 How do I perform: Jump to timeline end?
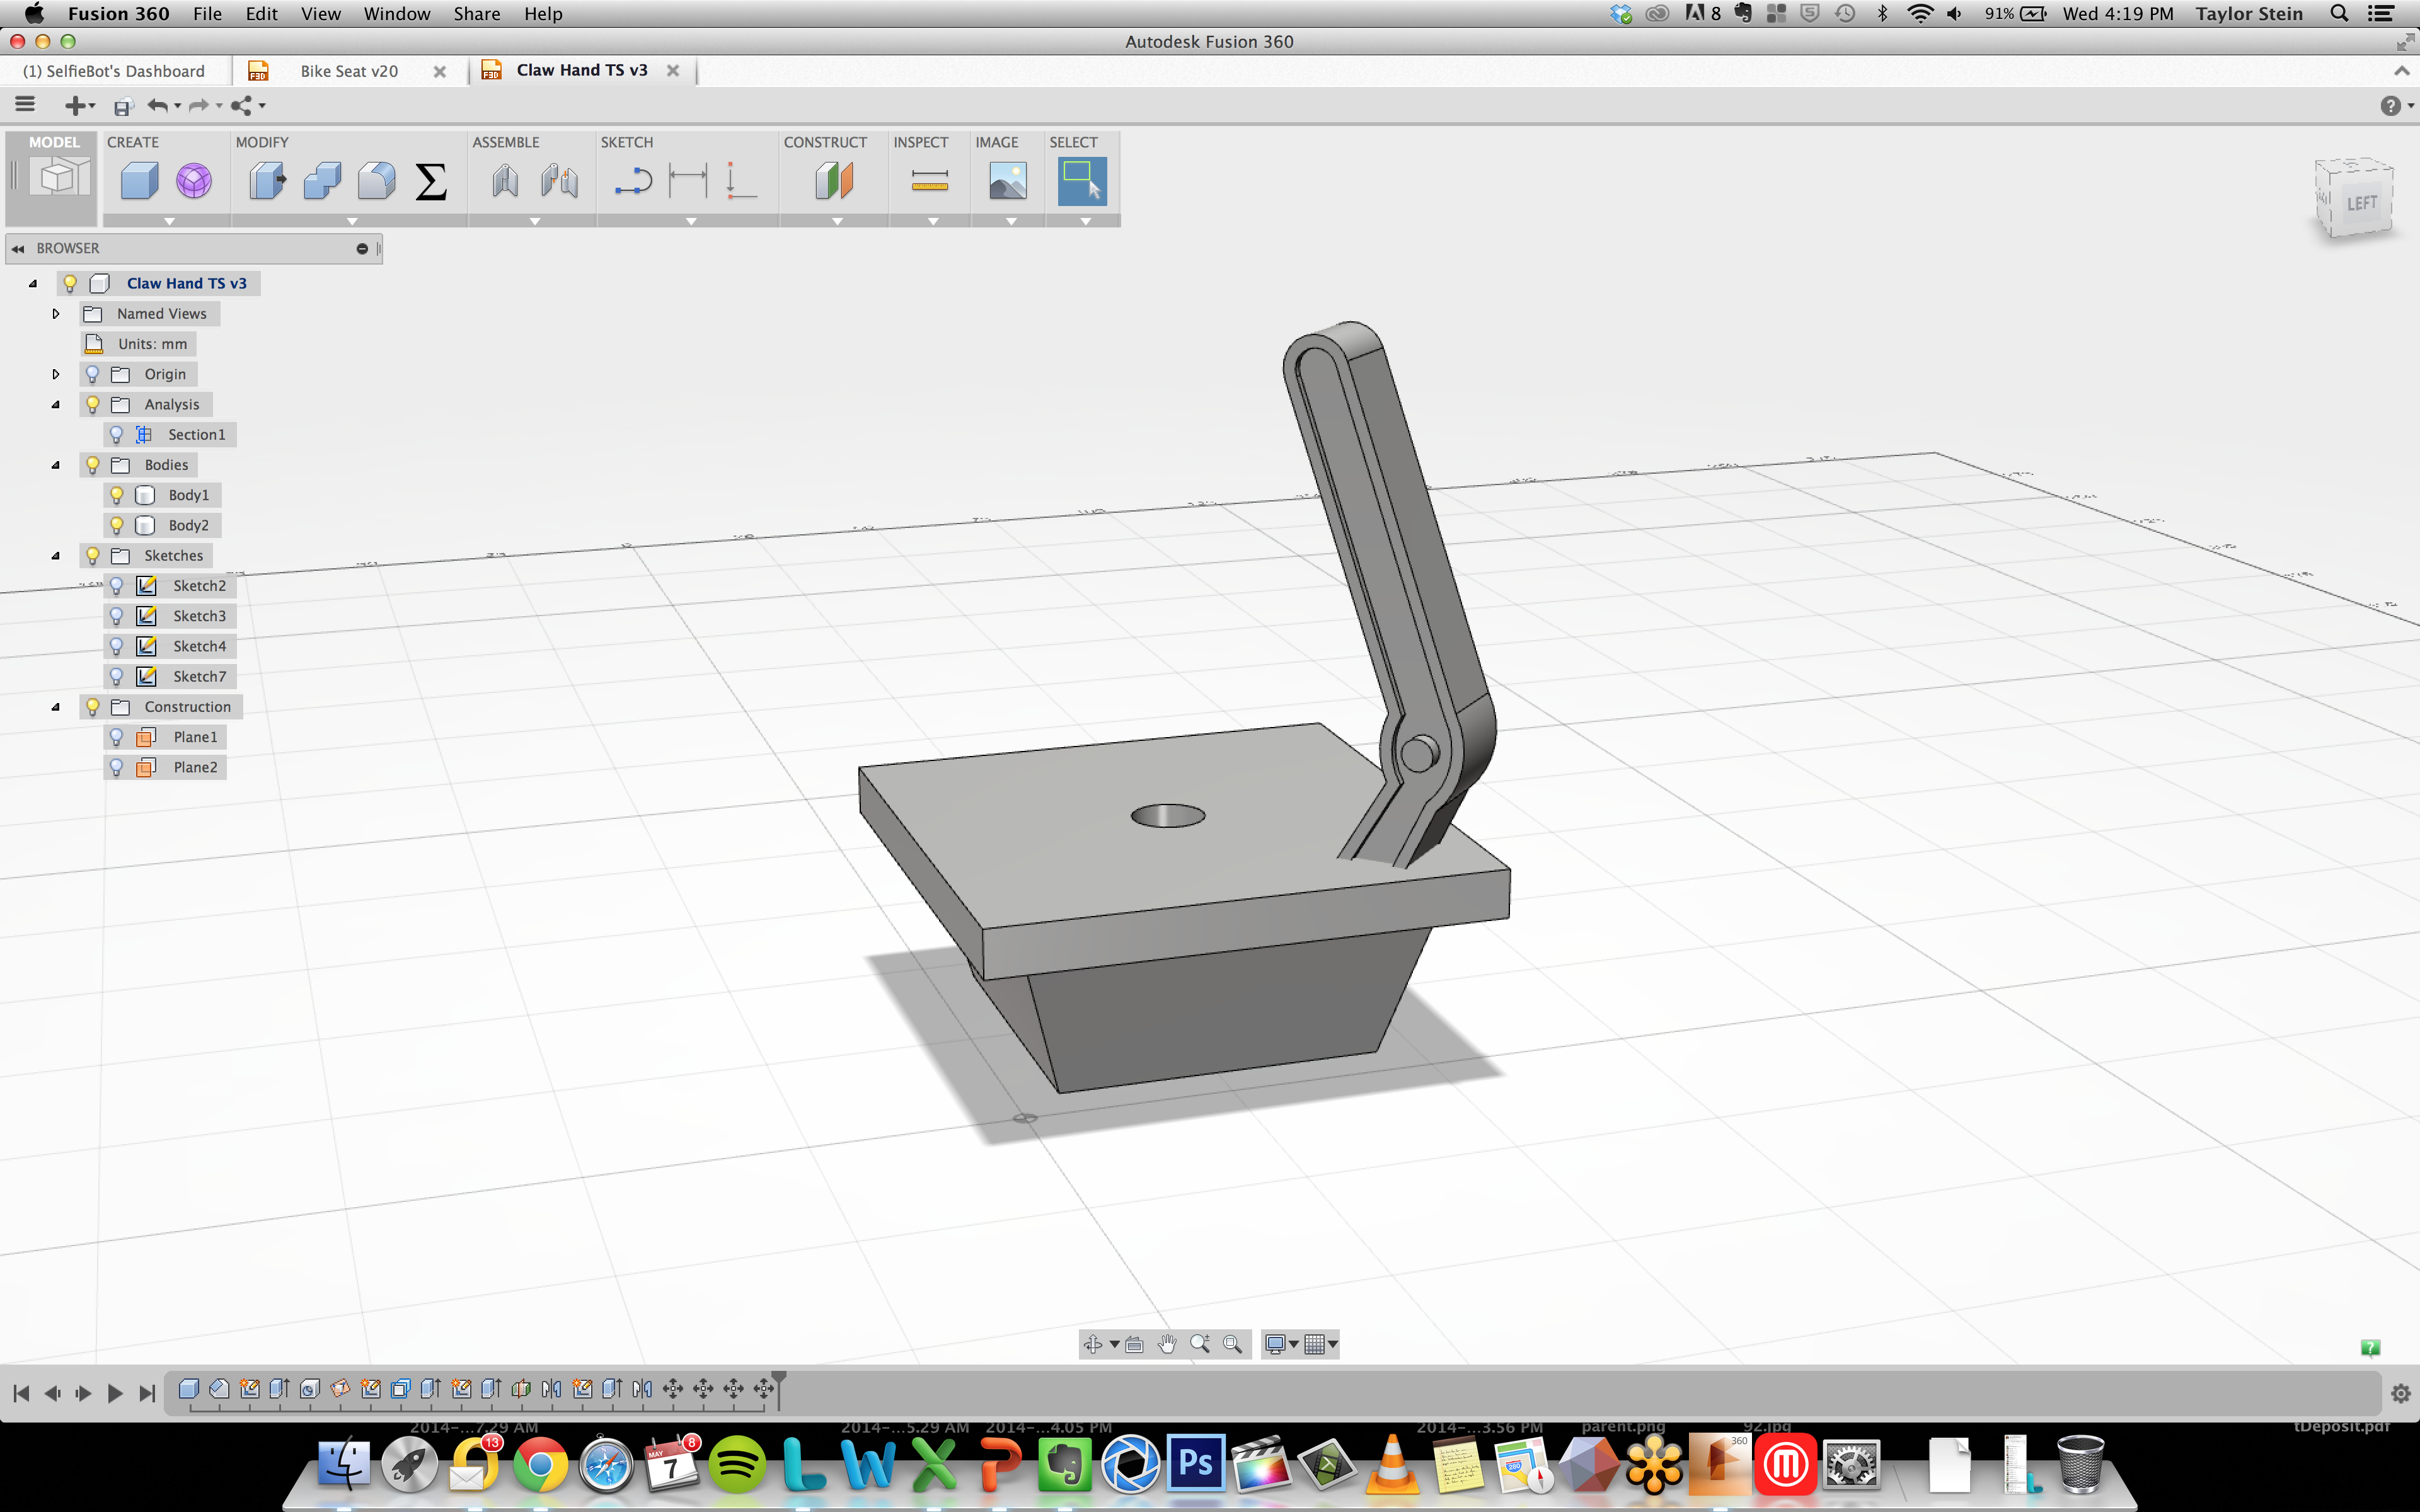147,1393
